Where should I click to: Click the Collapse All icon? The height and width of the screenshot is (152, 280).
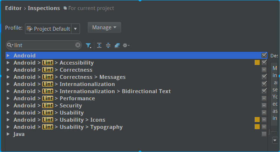pyautogui.click(x=108, y=45)
